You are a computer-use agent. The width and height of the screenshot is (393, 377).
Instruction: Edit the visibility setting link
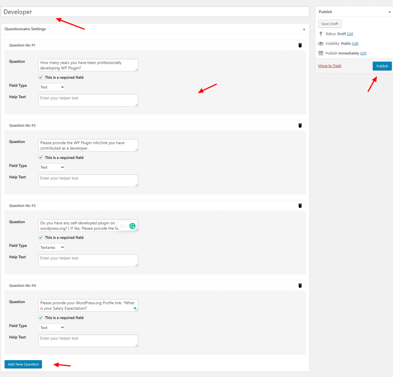coord(355,44)
